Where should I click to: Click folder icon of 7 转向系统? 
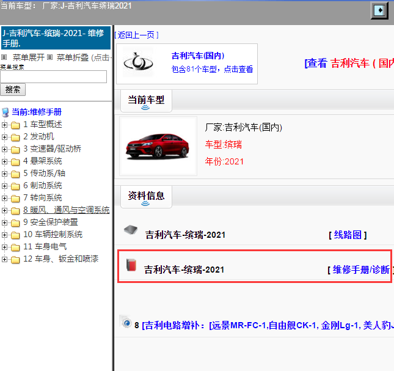pyautogui.click(x=15, y=199)
